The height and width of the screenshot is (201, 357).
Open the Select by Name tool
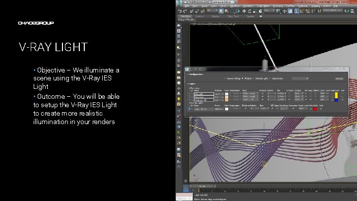pyautogui.click(x=227, y=11)
